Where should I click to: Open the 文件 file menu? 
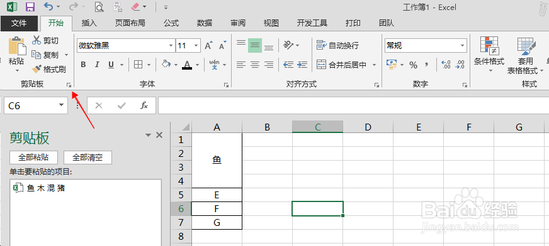click(x=19, y=23)
